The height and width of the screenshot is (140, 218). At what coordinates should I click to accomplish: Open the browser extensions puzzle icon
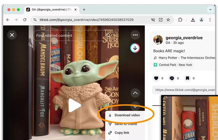coord(180,20)
